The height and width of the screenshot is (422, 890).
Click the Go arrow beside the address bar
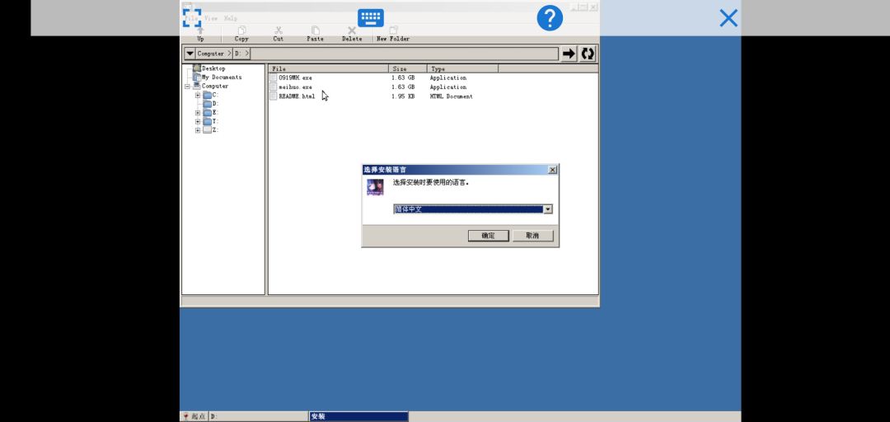point(568,54)
